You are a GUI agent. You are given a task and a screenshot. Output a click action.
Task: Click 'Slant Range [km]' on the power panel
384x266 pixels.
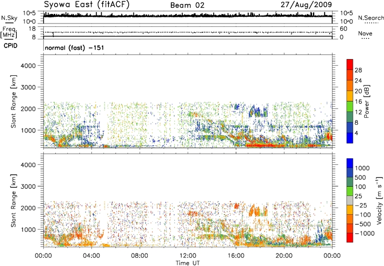tap(13, 101)
